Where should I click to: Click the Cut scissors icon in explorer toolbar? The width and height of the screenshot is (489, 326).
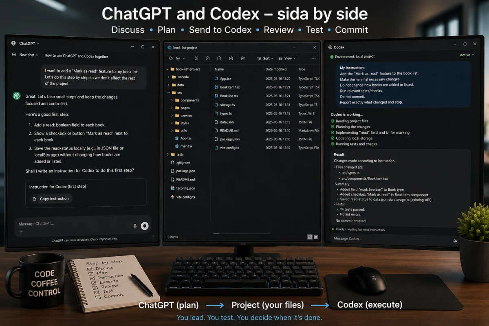tap(196, 58)
